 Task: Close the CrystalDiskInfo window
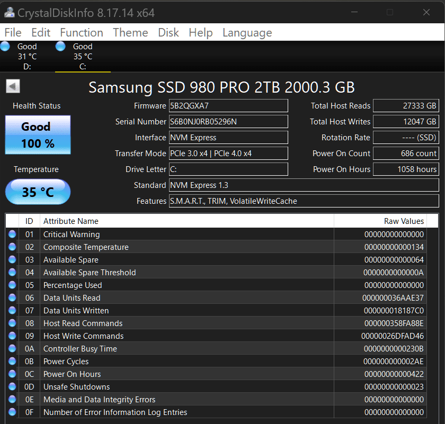(x=426, y=12)
